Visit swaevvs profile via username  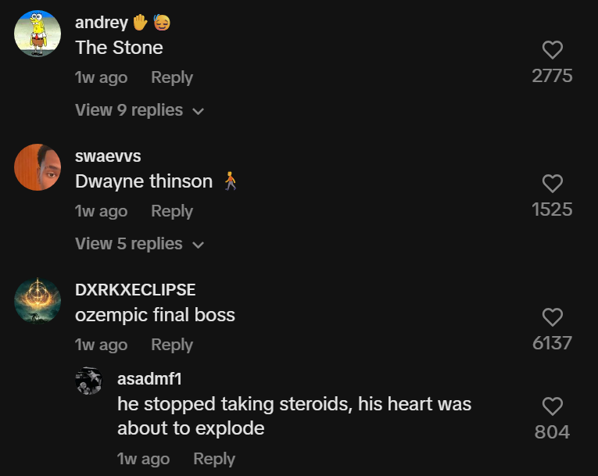click(x=108, y=156)
